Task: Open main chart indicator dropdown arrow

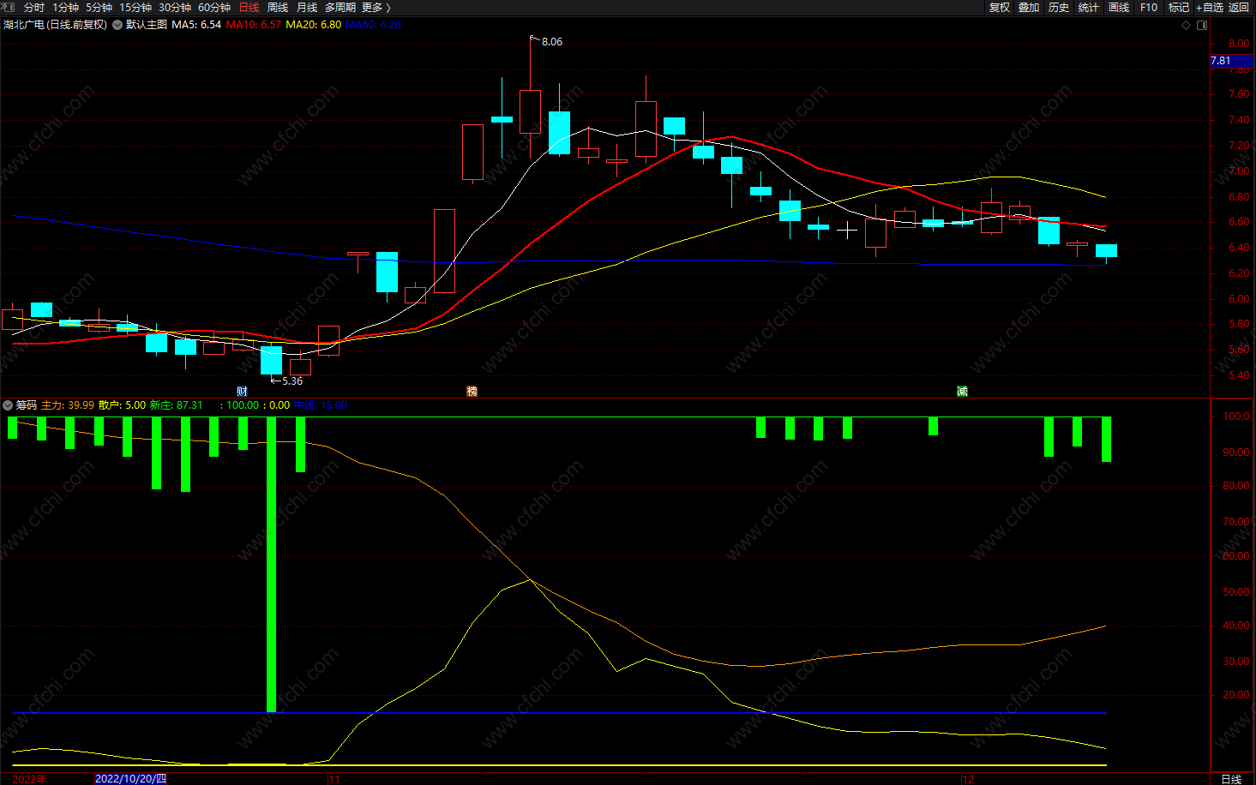Action: tap(117, 25)
